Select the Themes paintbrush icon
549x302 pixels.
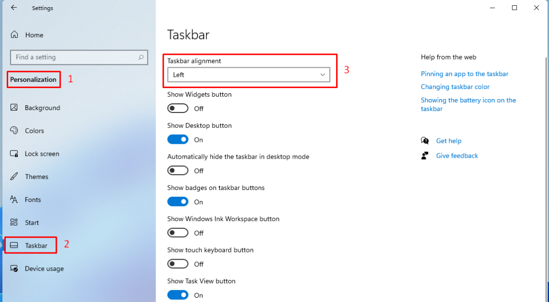click(14, 176)
